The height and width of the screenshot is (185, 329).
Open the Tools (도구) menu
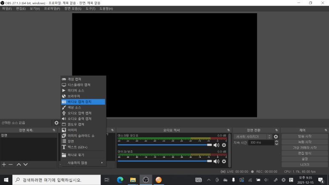[90, 9]
